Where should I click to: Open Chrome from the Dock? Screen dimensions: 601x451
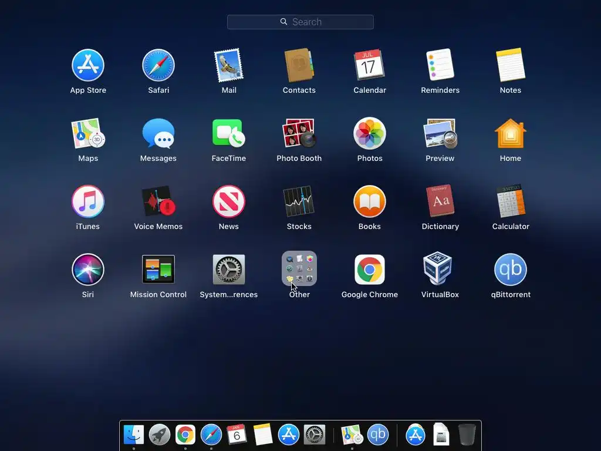185,435
